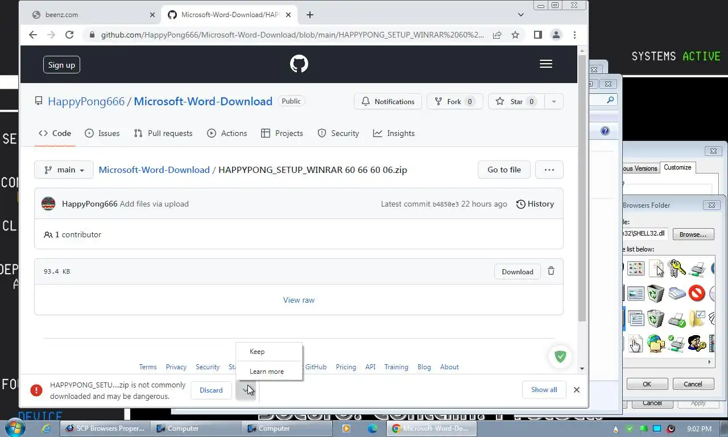This screenshot has width=728, height=437.
Task: Click the Sign up button
Action: pyautogui.click(x=61, y=65)
